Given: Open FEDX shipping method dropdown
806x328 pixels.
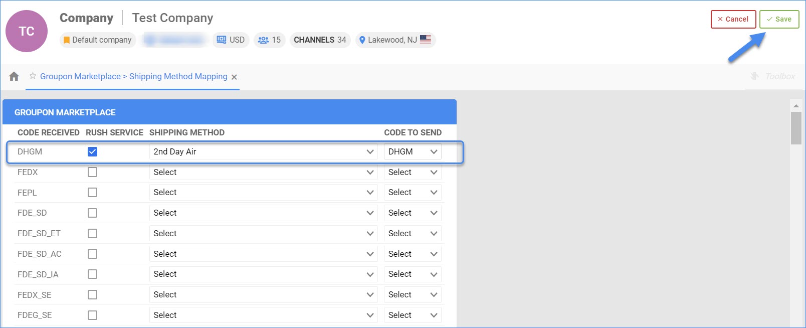Looking at the screenshot, I should (x=263, y=172).
